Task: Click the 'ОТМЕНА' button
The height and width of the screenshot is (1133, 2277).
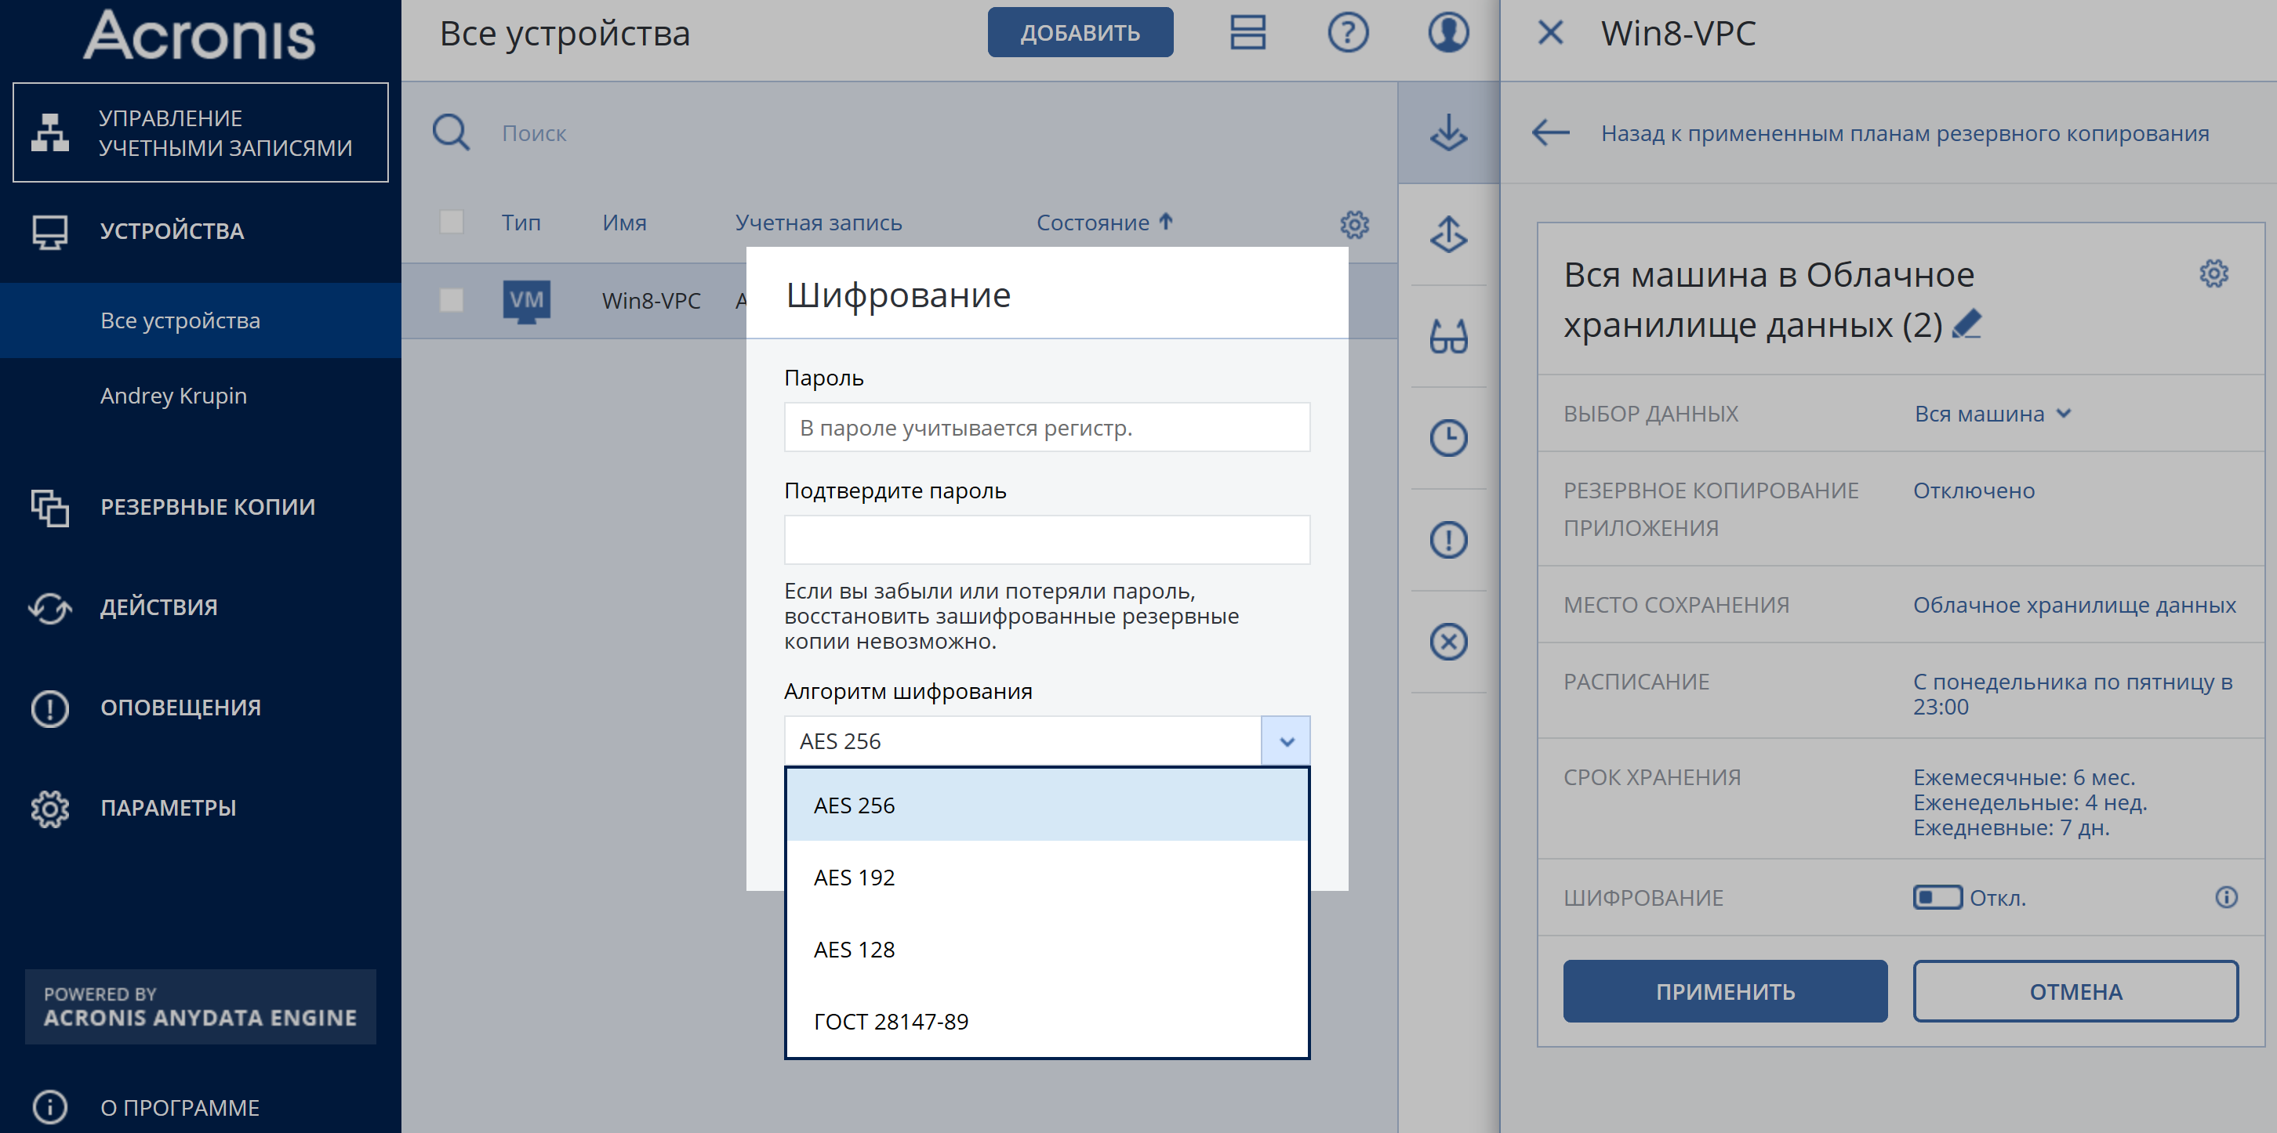Action: coord(2075,991)
